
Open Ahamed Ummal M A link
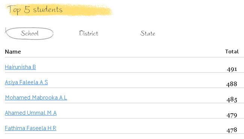[x=31, y=113]
